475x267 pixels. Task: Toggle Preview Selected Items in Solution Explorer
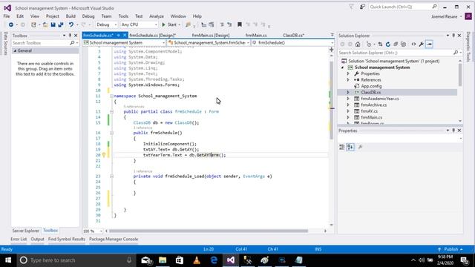[x=429, y=44]
